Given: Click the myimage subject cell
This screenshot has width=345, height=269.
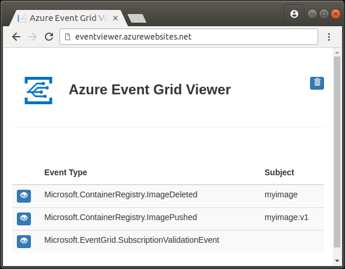Looking at the screenshot, I should click(x=281, y=194).
